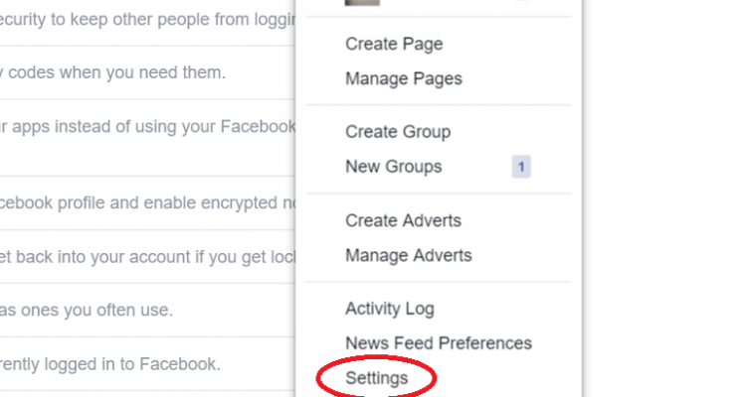Select Manage Pages menu entry

coord(404,78)
